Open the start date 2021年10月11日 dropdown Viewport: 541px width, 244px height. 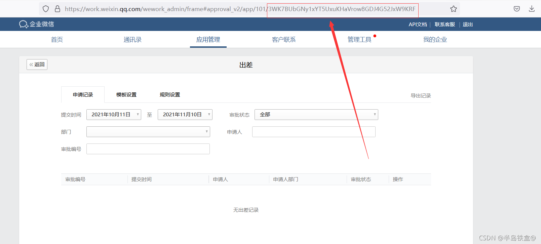[114, 115]
